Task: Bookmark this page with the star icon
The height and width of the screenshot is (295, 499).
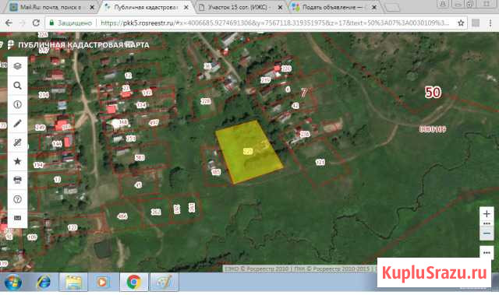Action: tap(461, 23)
